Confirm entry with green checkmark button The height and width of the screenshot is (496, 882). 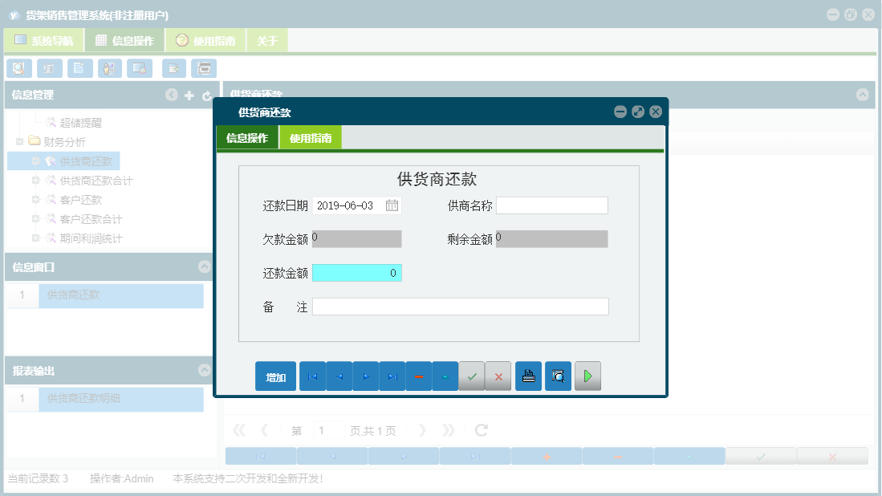coord(472,376)
